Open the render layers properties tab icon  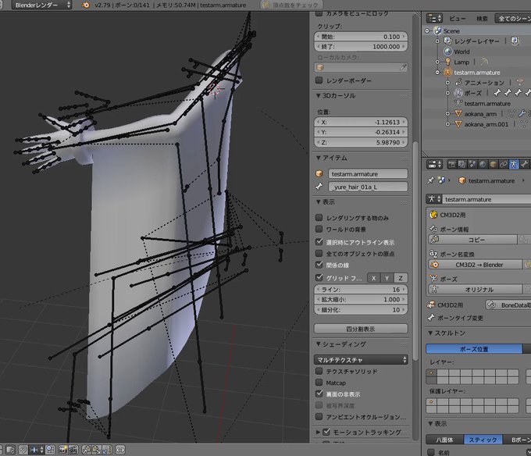462,165
